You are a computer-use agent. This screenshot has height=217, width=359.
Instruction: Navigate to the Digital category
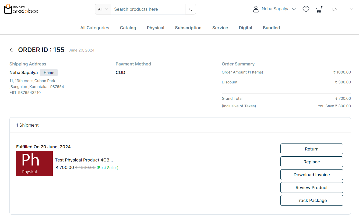[x=245, y=28]
